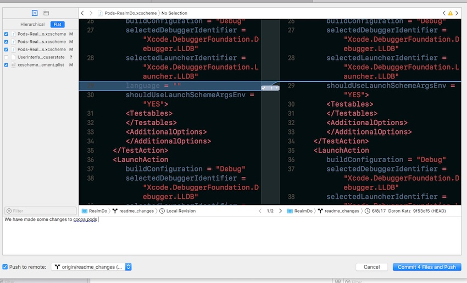This screenshot has height=283, width=467.
Task: Select the xcscheme…ement.plist file row
Action: coord(41,65)
